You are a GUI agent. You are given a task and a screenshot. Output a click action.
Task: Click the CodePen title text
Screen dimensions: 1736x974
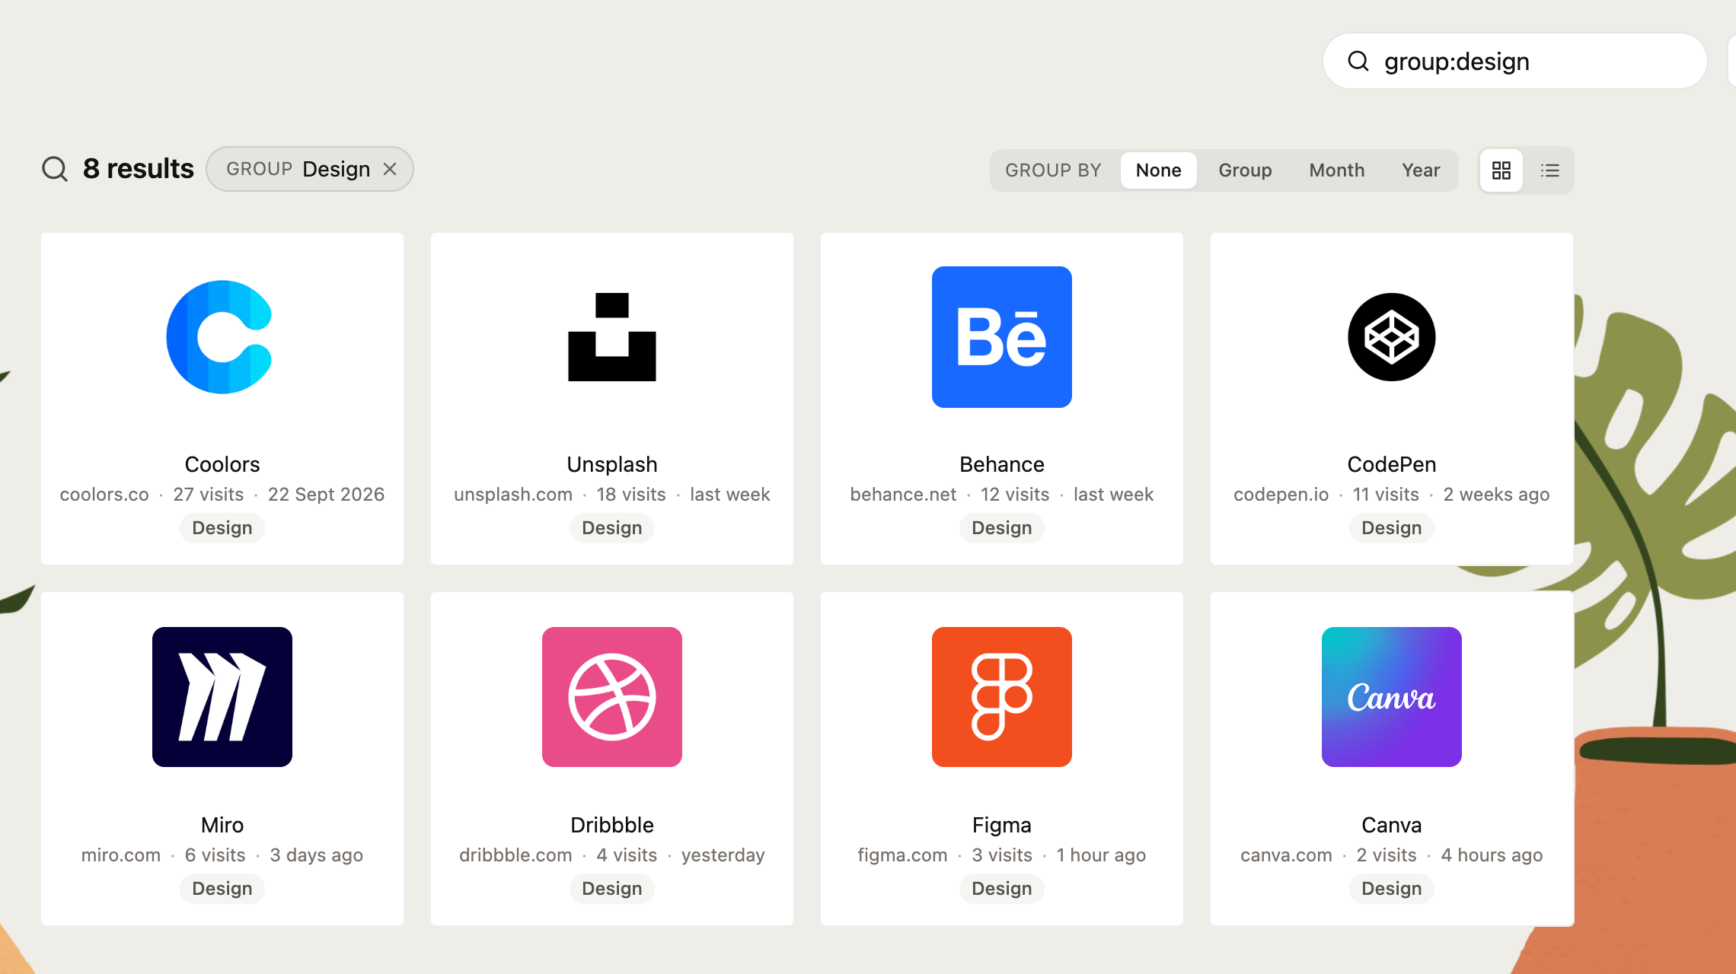[x=1392, y=464]
